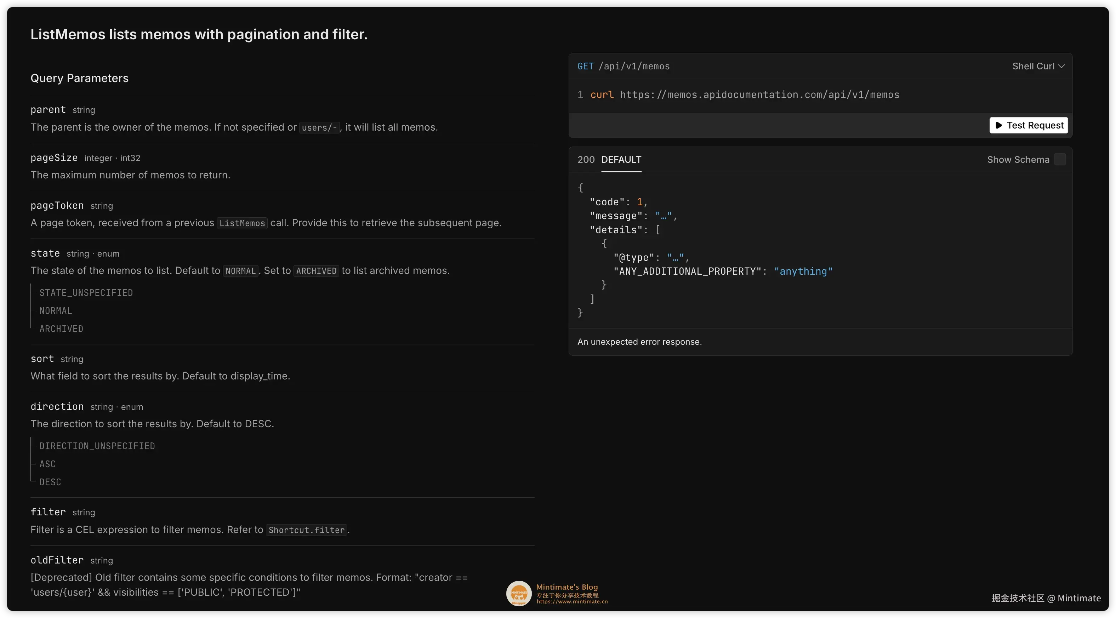Switch to the DEFAULT response tab
The width and height of the screenshot is (1116, 618).
point(621,159)
